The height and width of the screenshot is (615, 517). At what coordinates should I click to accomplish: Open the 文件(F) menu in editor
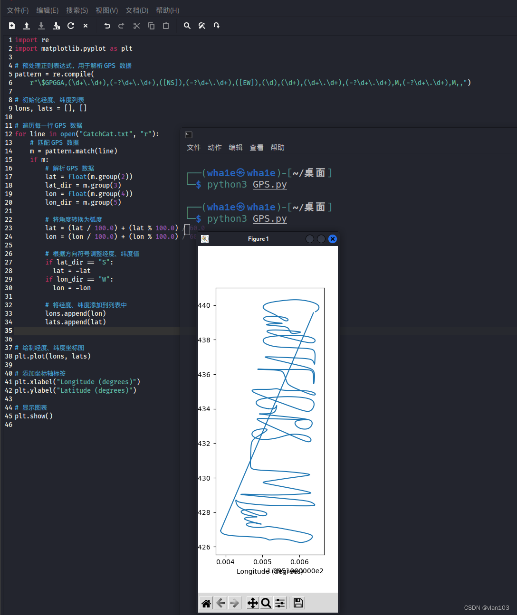18,10
